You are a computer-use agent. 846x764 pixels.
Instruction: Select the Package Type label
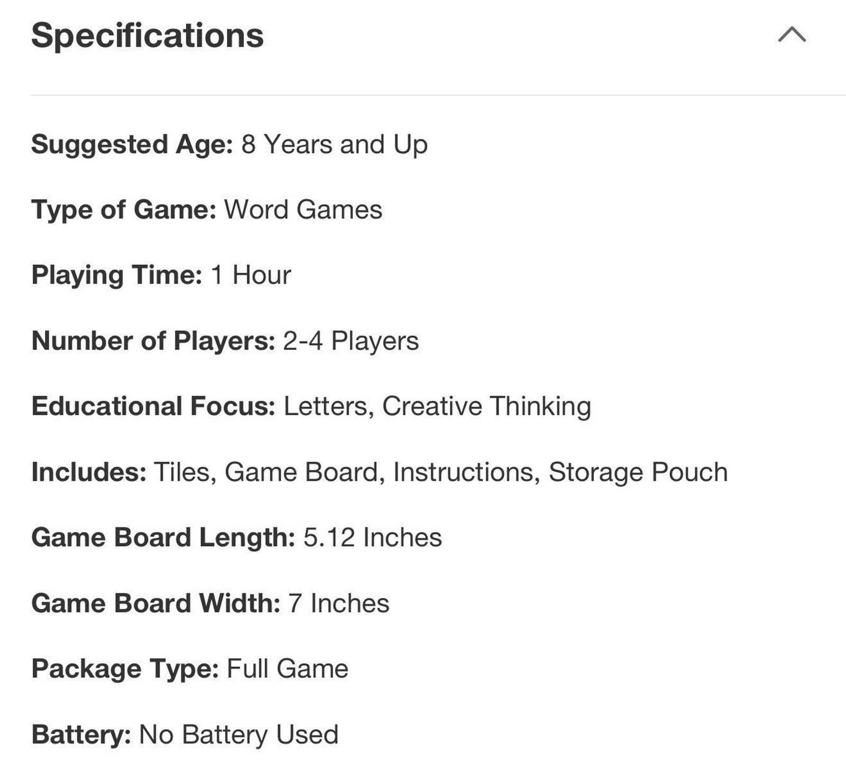125,669
